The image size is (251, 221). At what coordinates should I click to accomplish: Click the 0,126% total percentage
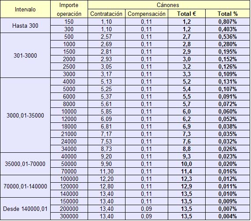click(x=228, y=66)
